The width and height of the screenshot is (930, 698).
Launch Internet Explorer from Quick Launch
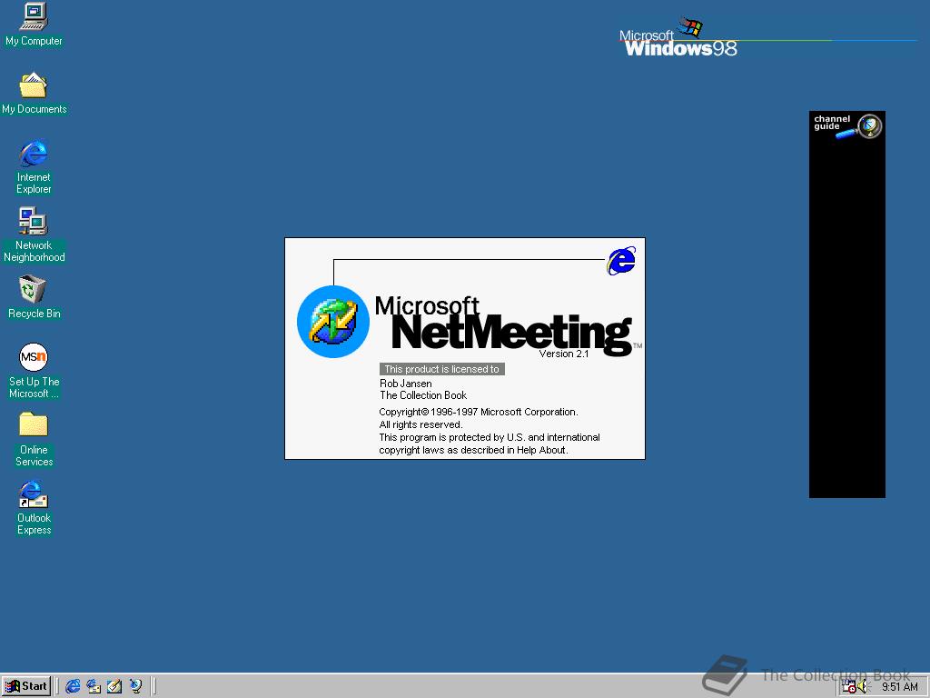pos(73,686)
